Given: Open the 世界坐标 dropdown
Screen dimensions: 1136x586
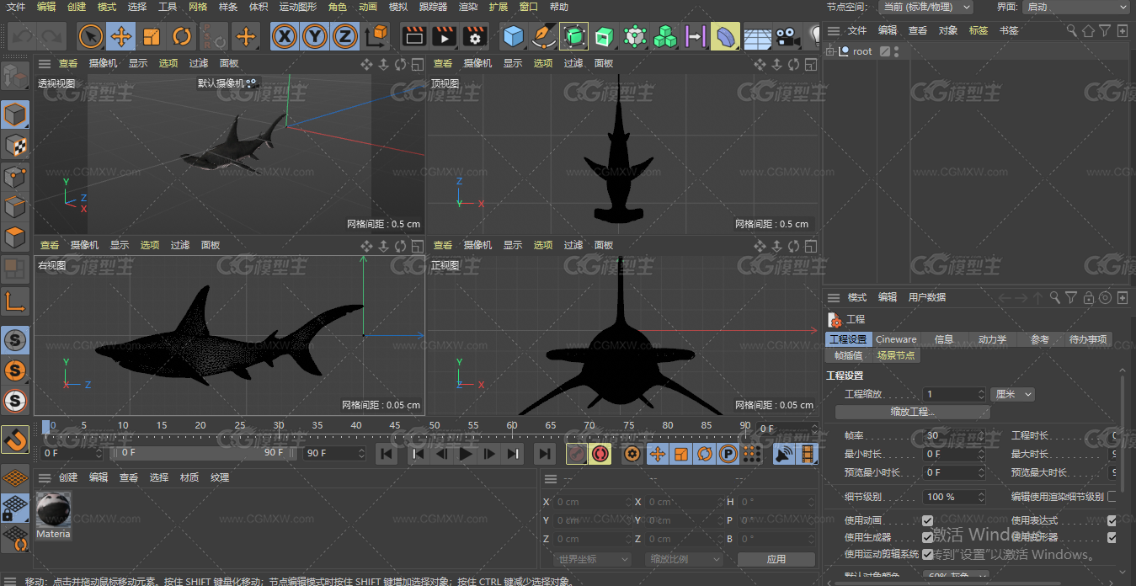Looking at the screenshot, I should click(593, 559).
